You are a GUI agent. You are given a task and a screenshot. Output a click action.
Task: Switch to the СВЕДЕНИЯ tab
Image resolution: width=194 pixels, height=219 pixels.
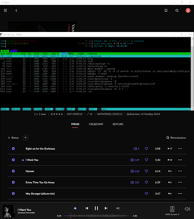[x=96, y=124]
